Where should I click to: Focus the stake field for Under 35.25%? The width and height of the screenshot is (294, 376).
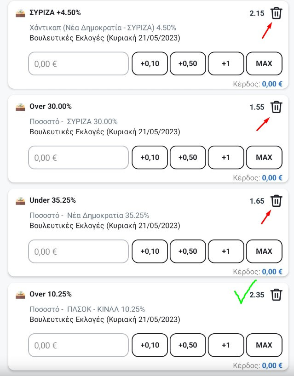coord(79,251)
